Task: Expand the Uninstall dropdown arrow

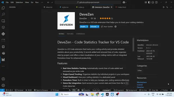Action: [x=98, y=26]
